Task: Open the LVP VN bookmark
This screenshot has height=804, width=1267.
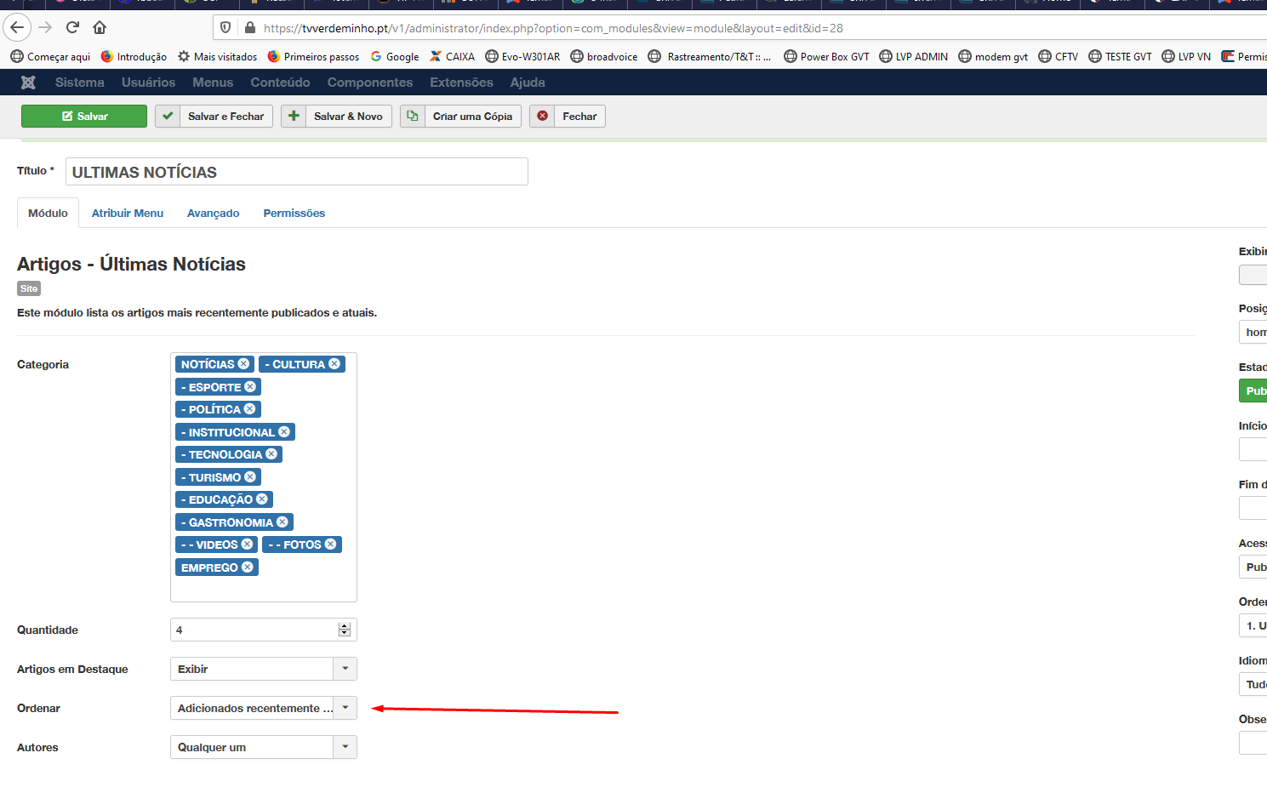Action: [x=1186, y=57]
